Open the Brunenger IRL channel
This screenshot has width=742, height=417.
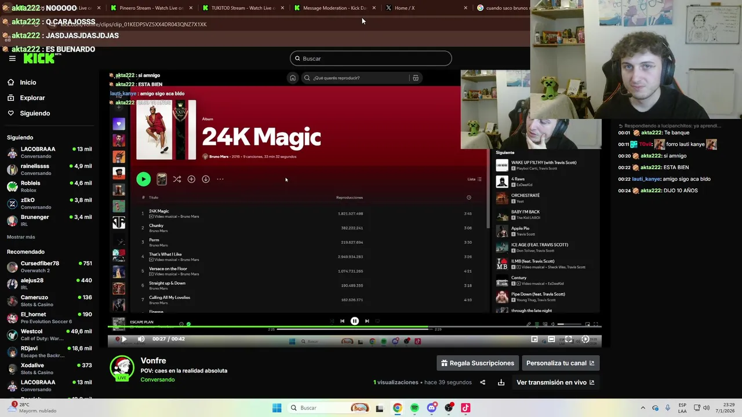tap(49, 220)
